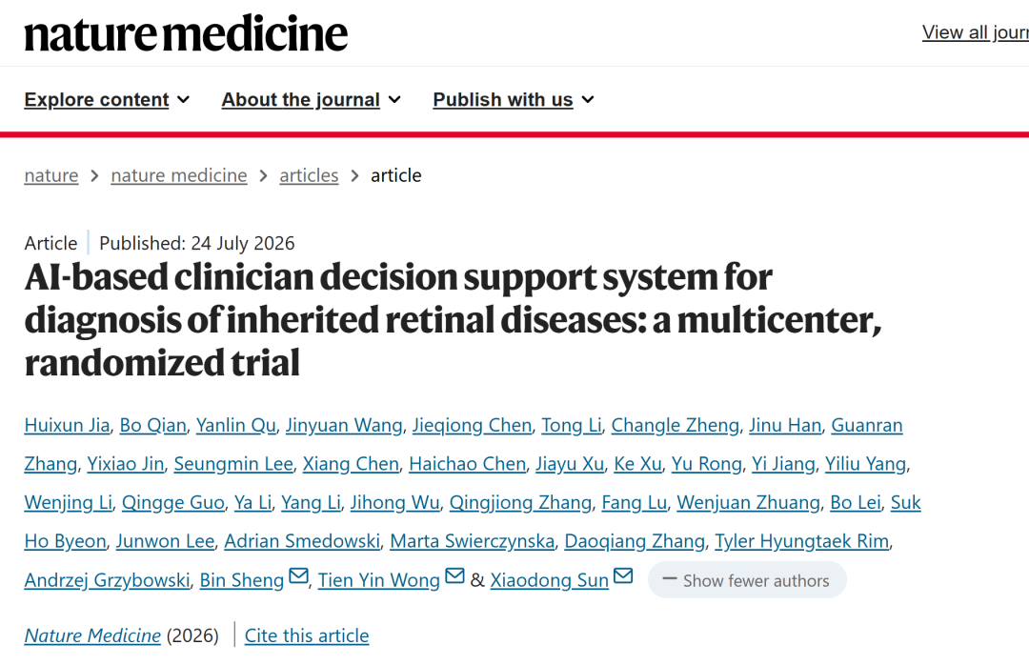Image resolution: width=1029 pixels, height=665 pixels.
Task: Click the italic Nature Medicine journal link
Action: pyautogui.click(x=92, y=635)
